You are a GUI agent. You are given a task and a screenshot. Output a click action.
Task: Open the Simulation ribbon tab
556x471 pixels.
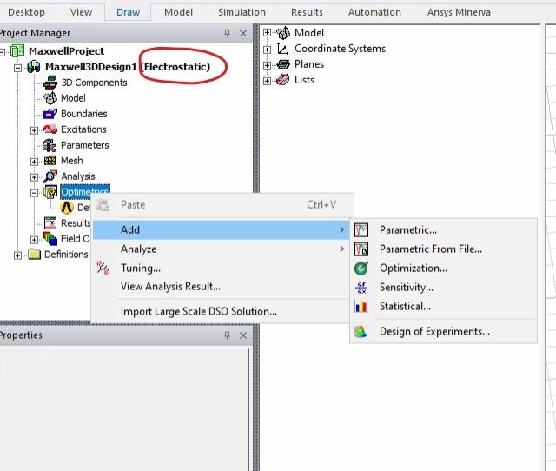[242, 12]
